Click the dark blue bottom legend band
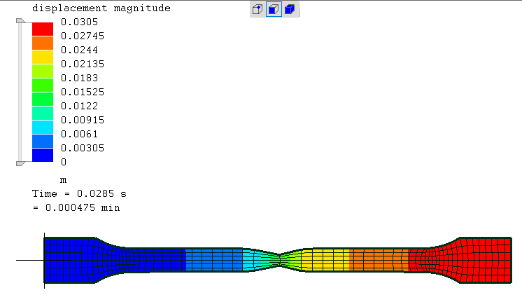 tap(43, 155)
